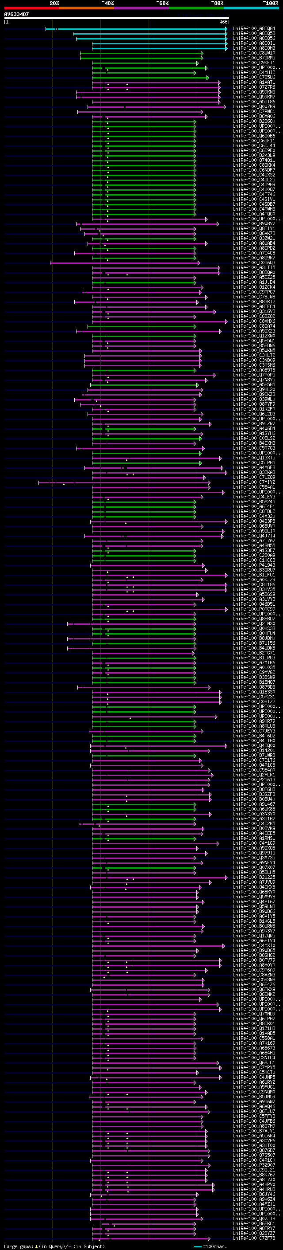Open entry UniRef100_B1EMQ7
283x1250 pixels.
click(x=254, y=682)
